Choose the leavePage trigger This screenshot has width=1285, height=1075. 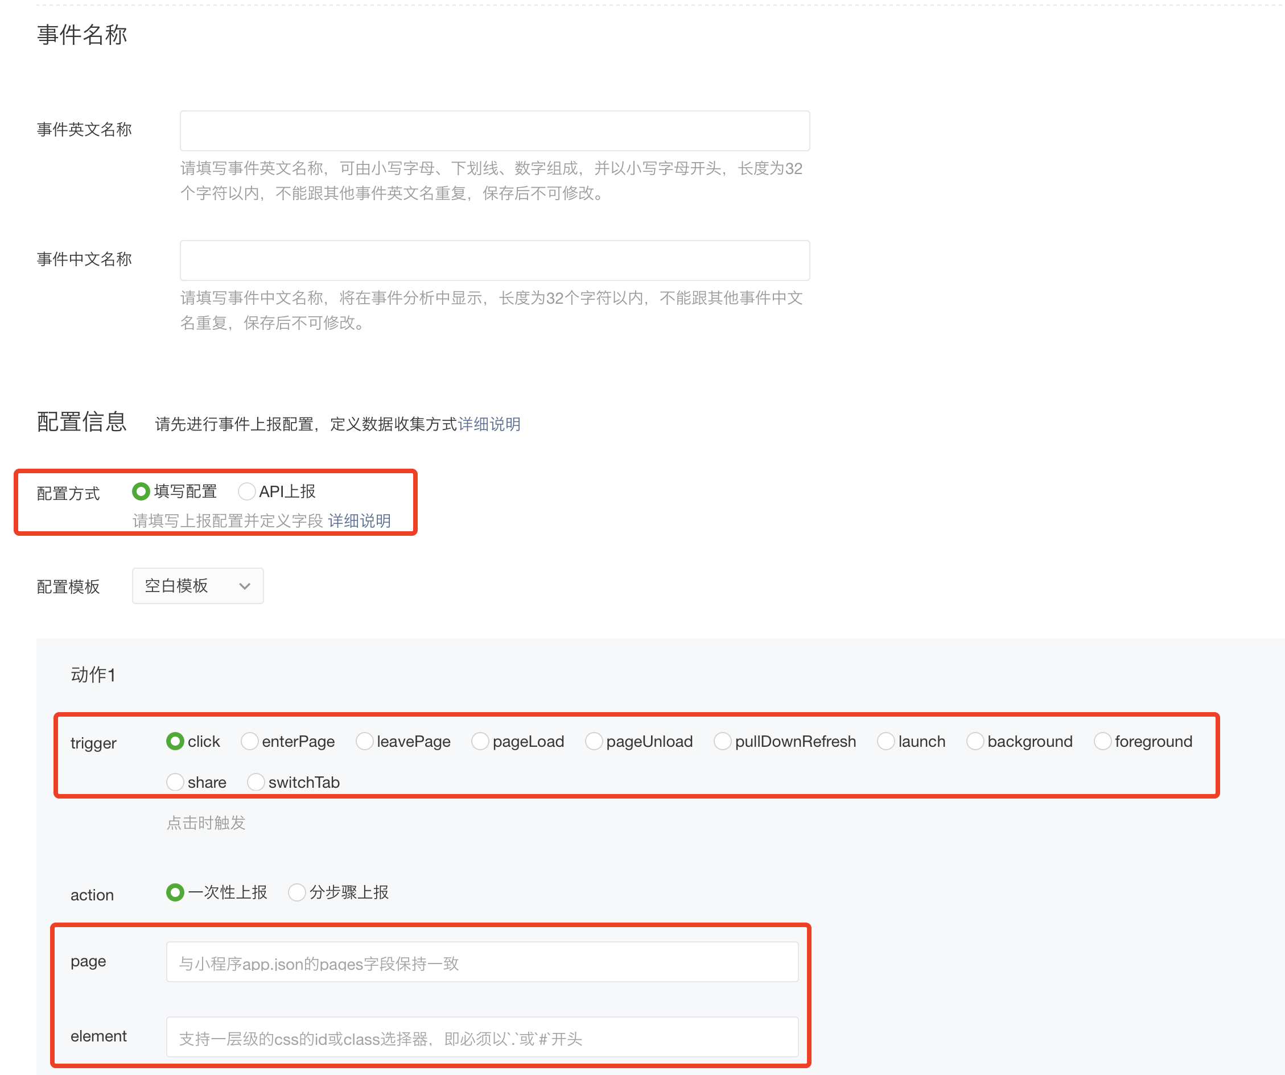365,741
